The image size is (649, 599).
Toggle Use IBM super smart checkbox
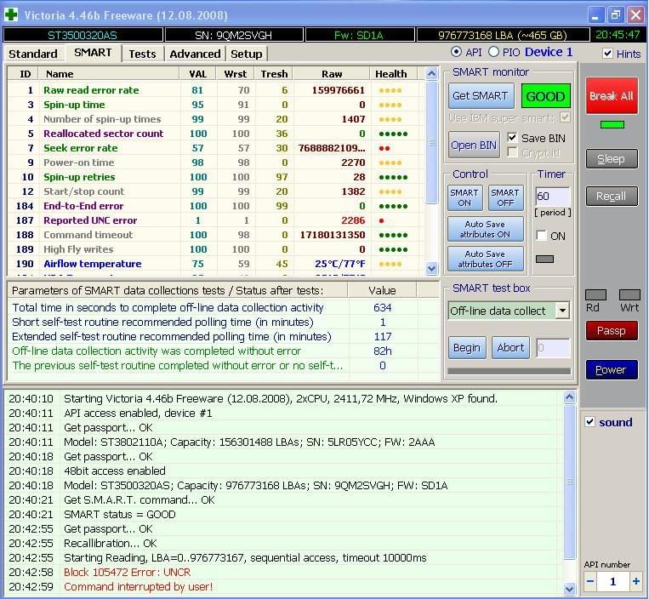565,117
